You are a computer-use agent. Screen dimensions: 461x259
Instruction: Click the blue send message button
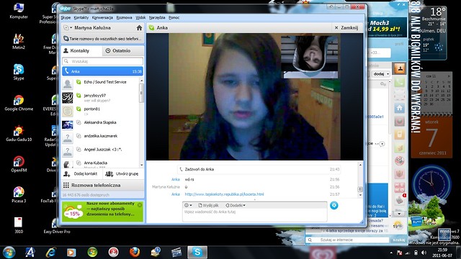pos(334,205)
